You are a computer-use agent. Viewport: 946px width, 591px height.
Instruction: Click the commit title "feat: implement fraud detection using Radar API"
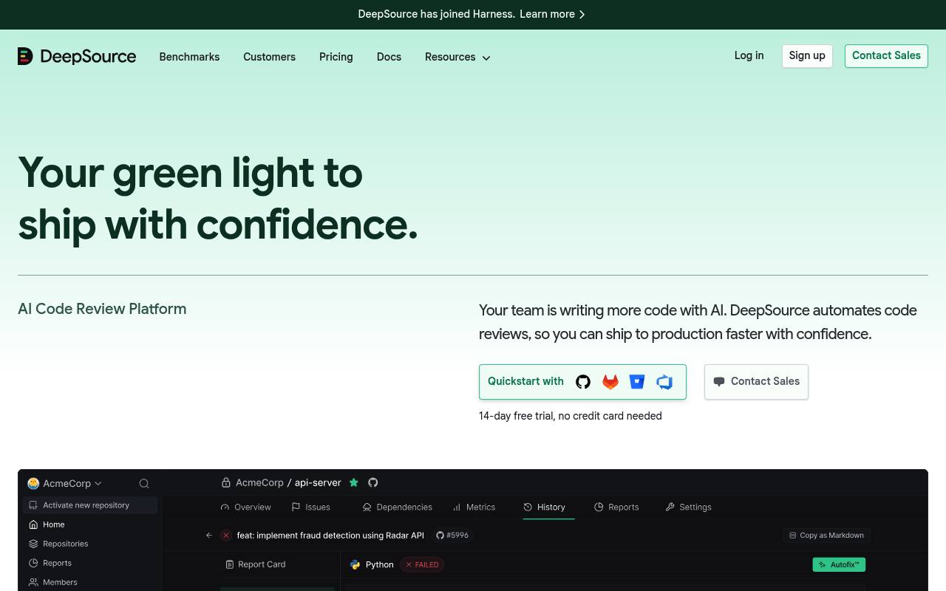330,536
